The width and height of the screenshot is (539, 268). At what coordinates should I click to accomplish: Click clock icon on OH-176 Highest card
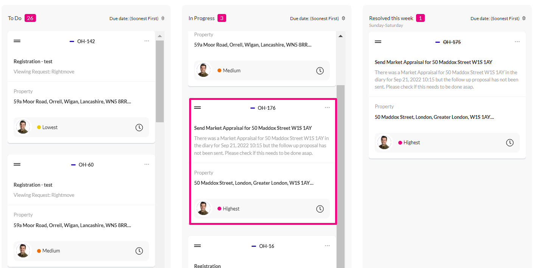(320, 209)
